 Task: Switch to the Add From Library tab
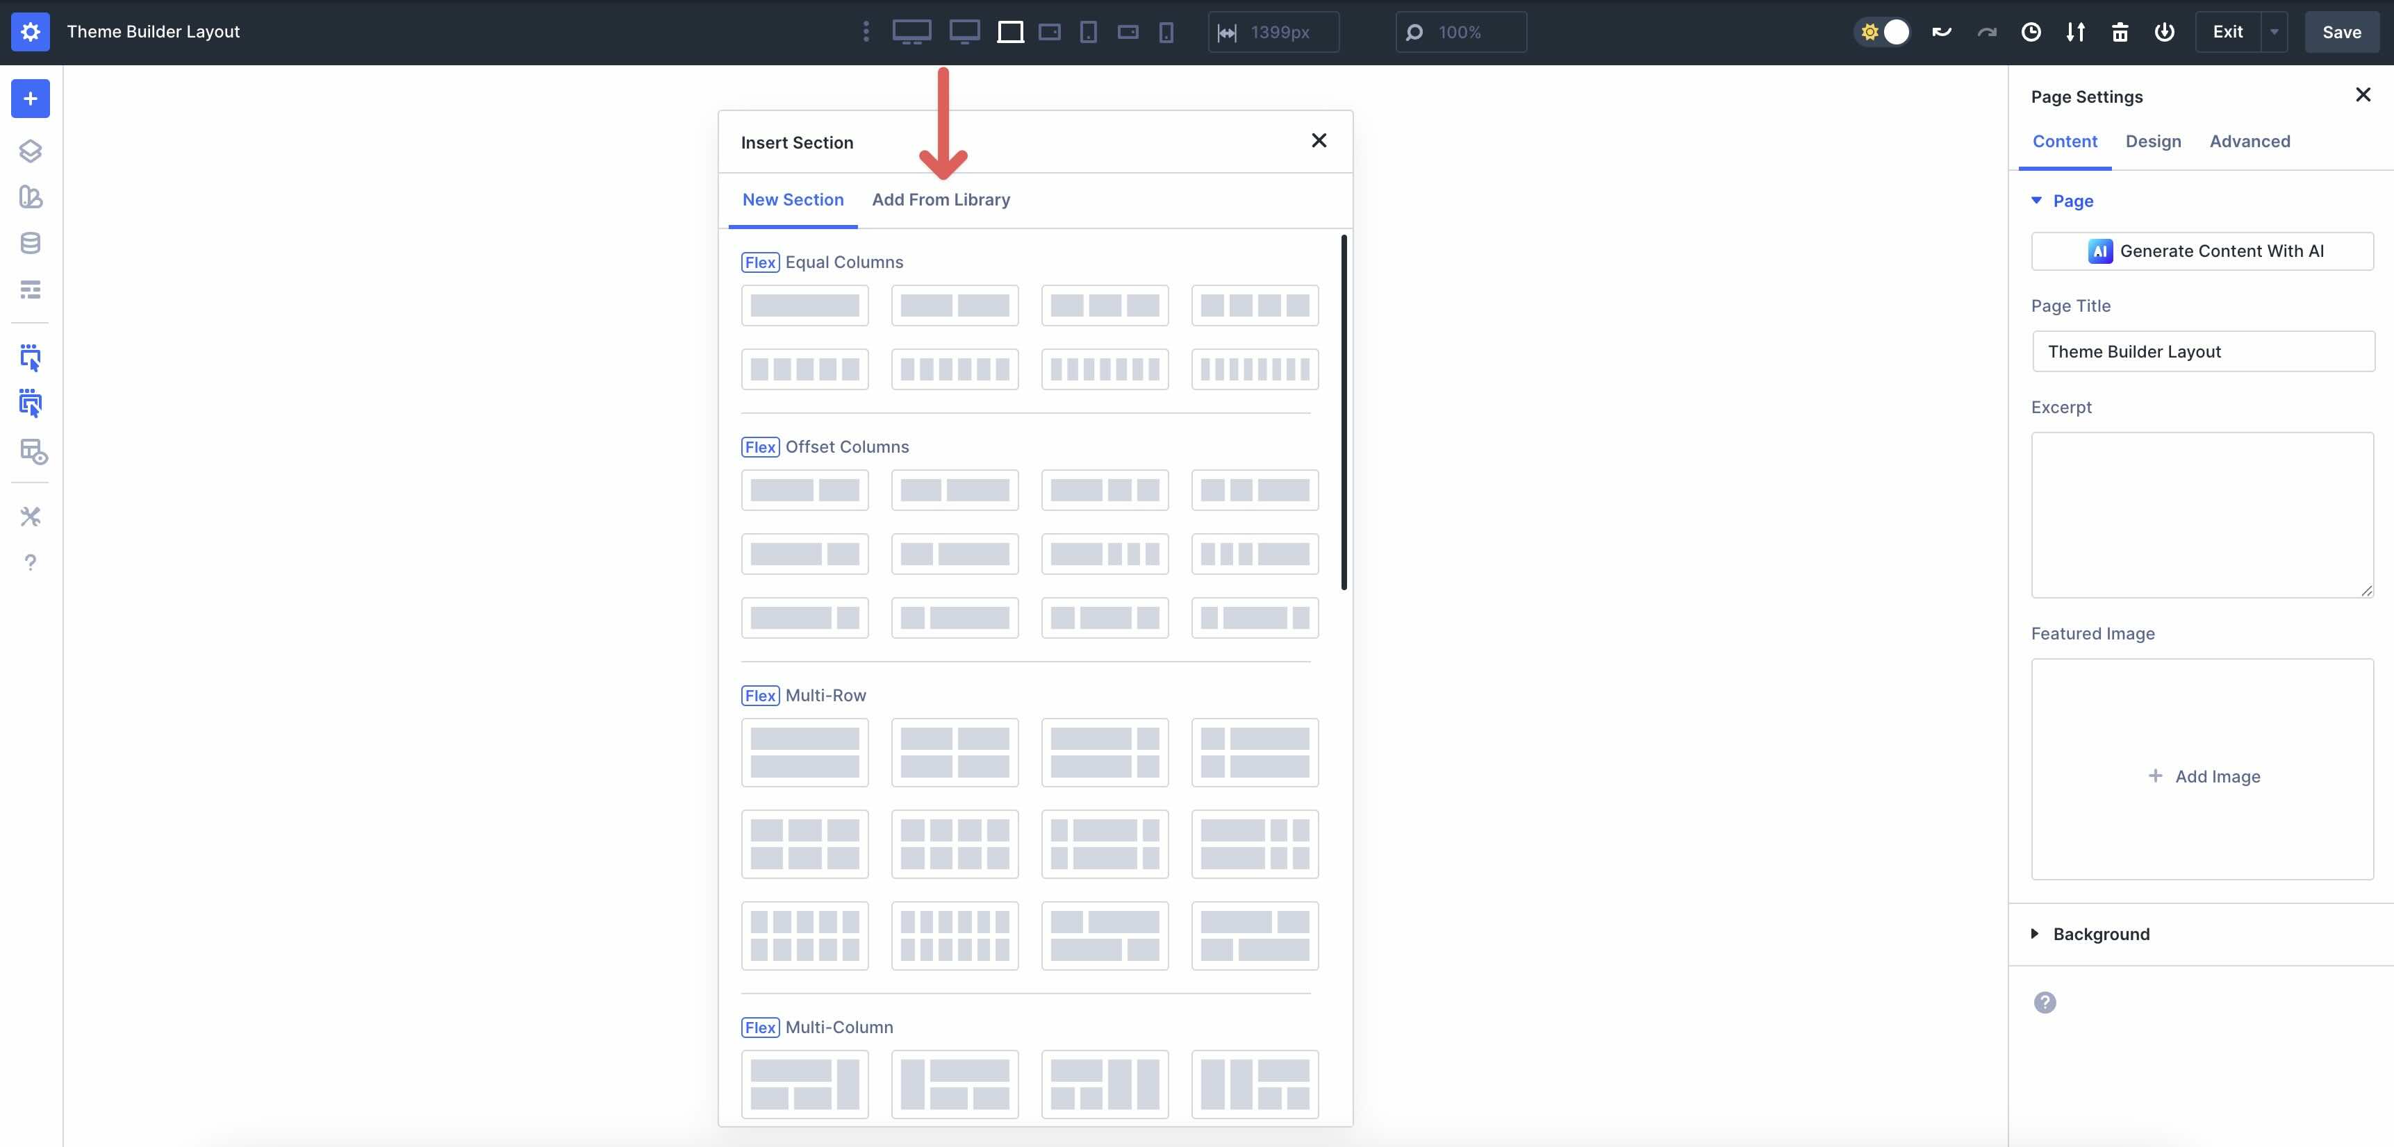pos(941,200)
